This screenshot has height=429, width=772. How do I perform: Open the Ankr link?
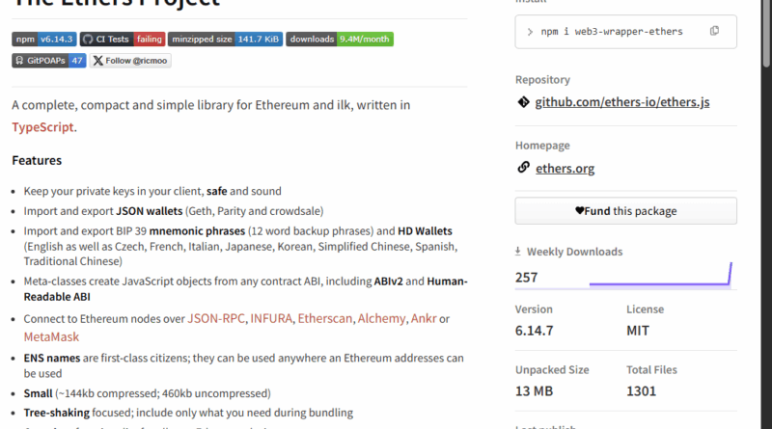pyautogui.click(x=424, y=318)
